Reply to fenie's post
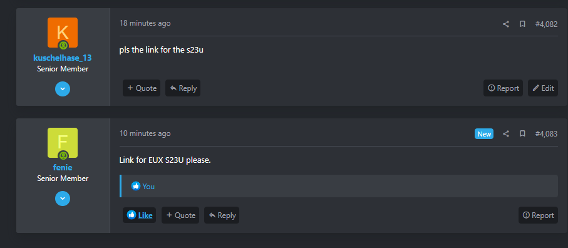Viewport: 568px width, 248px height. pyautogui.click(x=222, y=215)
